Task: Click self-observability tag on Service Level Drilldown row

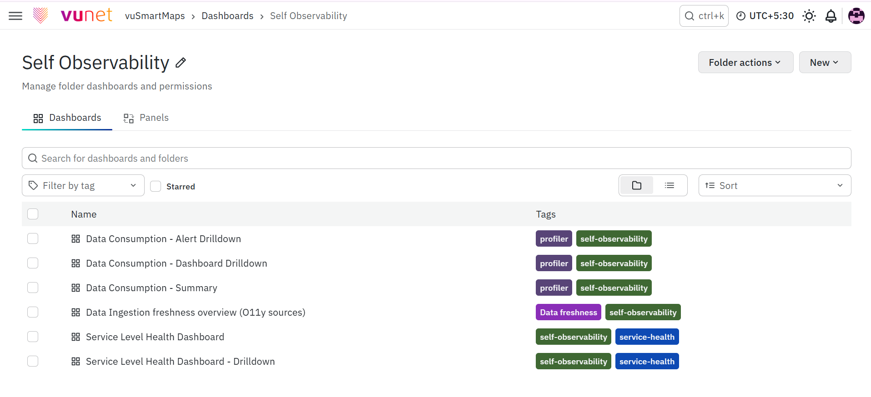Action: coord(573,361)
